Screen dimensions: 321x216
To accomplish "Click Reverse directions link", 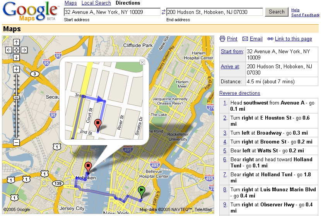I will pos(240,93).
